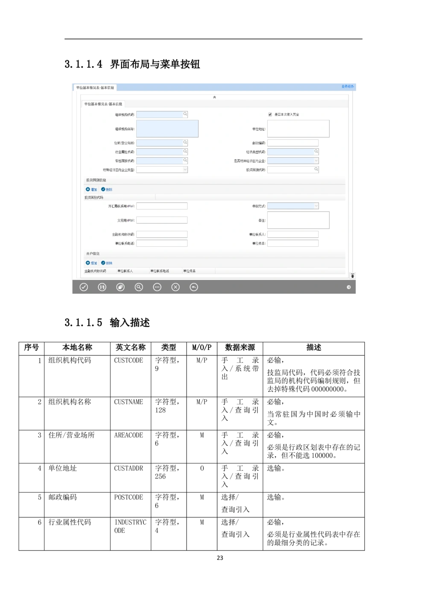
Task: Click 增加 under 投资国别信息
Action: pyautogui.click(x=91, y=189)
